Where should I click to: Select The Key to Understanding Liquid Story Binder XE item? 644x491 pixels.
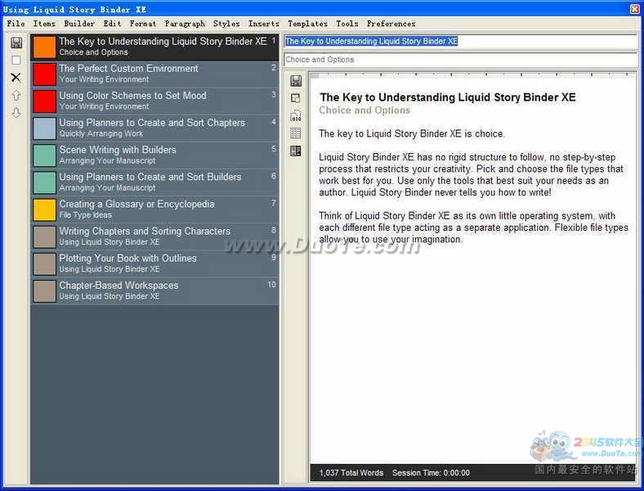154,47
